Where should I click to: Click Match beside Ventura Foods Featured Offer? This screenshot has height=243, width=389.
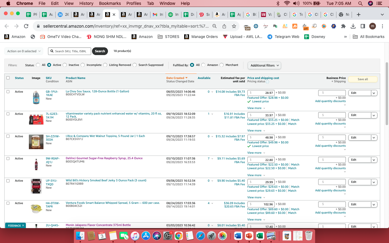[x=295, y=209]
